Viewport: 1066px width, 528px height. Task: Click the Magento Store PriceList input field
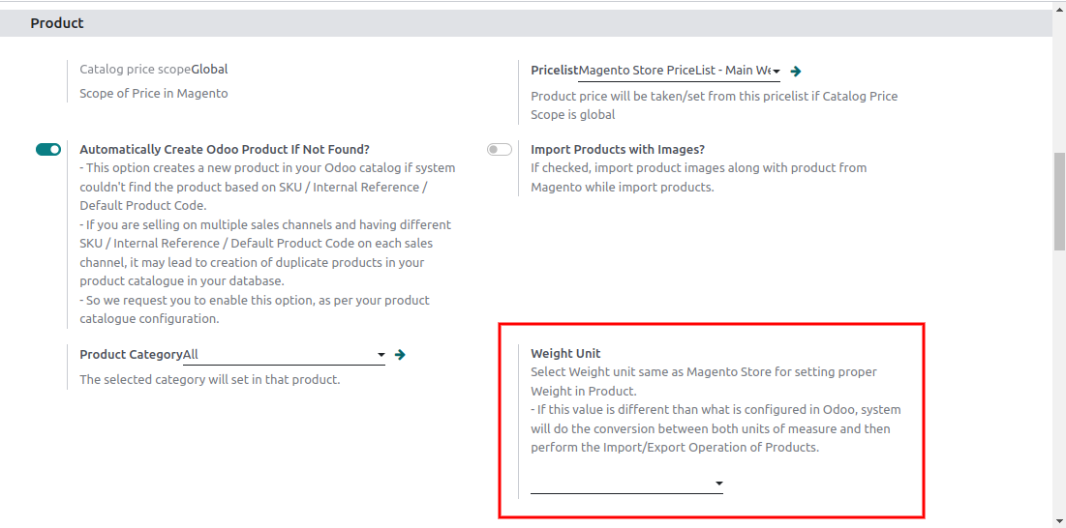(x=674, y=71)
